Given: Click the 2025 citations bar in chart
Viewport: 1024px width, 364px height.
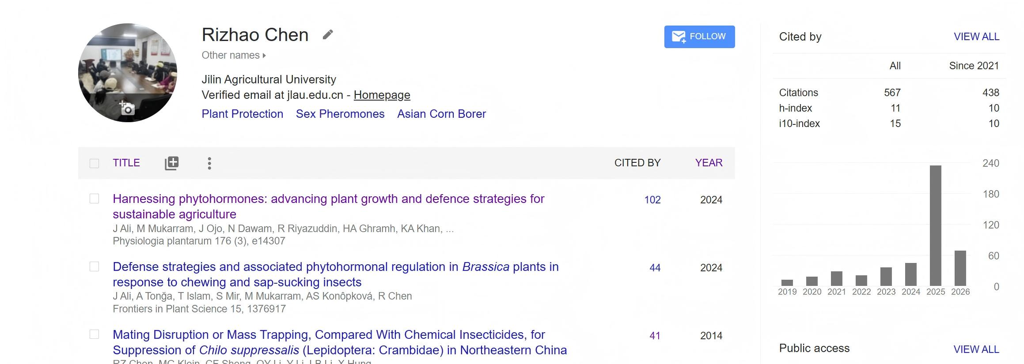Looking at the screenshot, I should coord(935,225).
